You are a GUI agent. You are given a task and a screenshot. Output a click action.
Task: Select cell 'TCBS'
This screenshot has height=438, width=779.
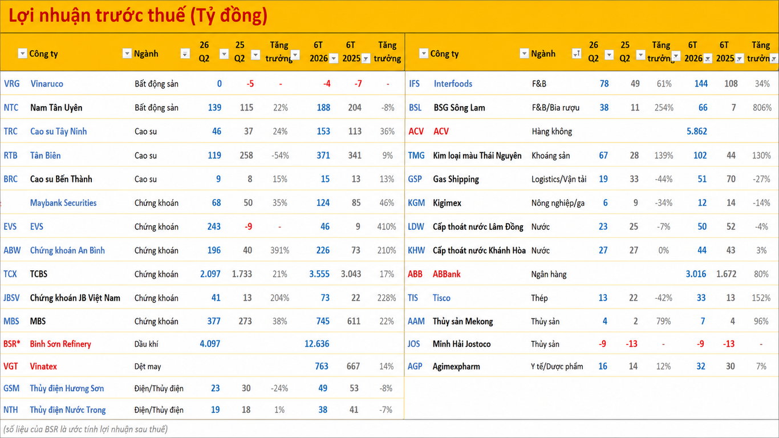click(39, 274)
